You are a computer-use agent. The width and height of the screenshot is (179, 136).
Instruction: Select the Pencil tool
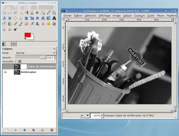[x=15, y=24]
